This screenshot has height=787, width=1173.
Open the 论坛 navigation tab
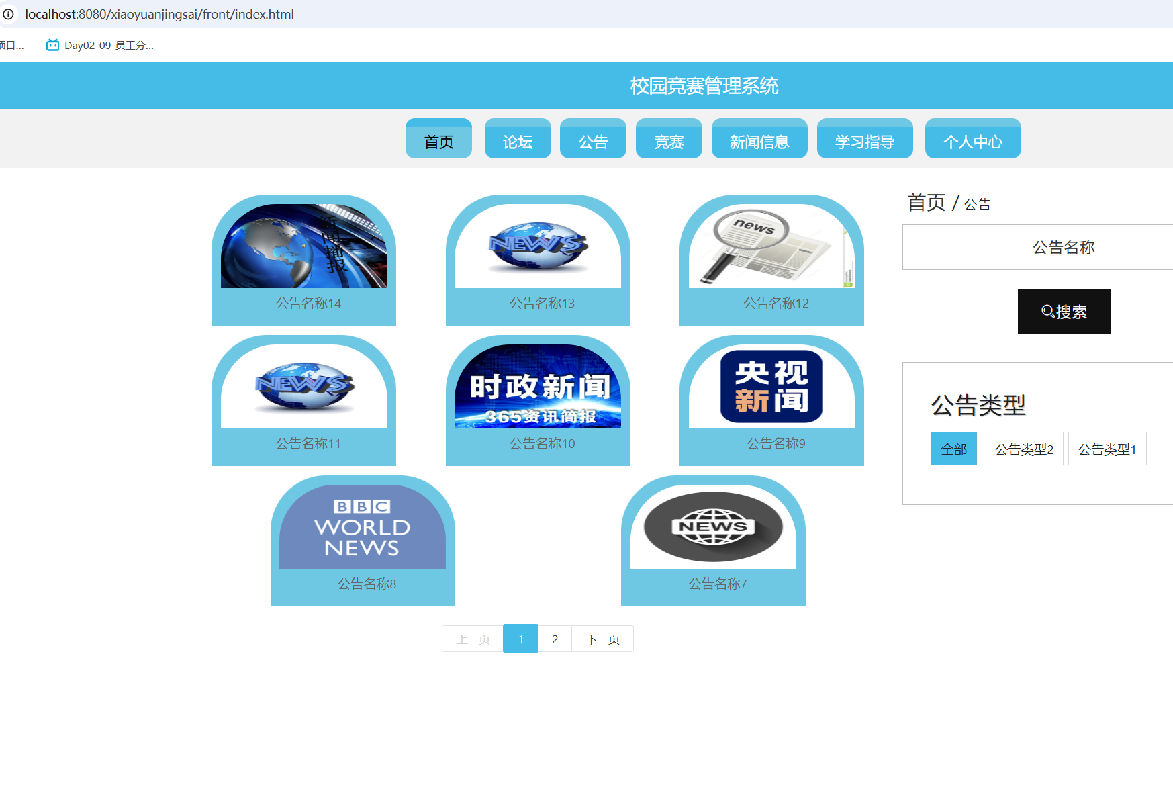tap(518, 139)
